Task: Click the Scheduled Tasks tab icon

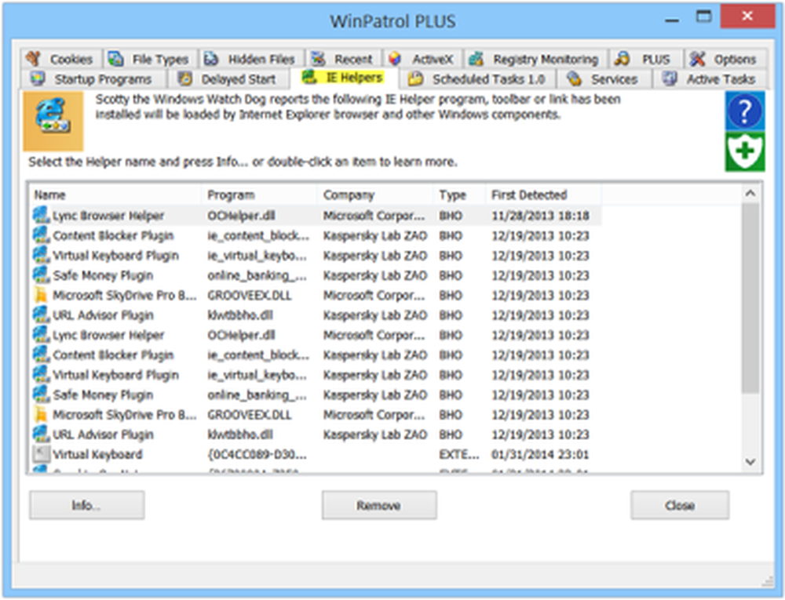Action: [x=415, y=79]
